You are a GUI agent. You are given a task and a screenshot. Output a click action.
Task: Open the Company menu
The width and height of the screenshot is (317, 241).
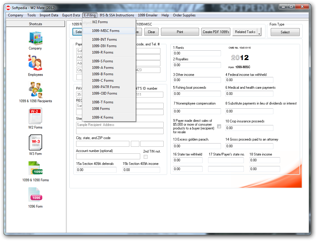coord(16,15)
